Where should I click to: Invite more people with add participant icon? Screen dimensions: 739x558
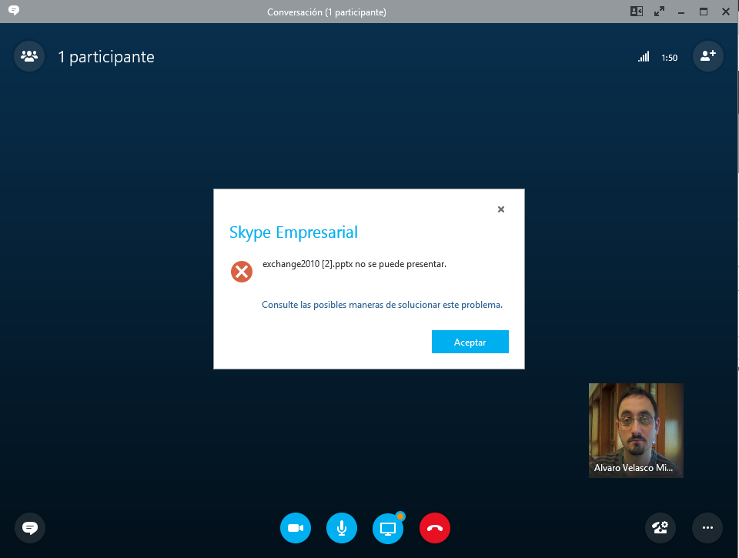click(707, 56)
